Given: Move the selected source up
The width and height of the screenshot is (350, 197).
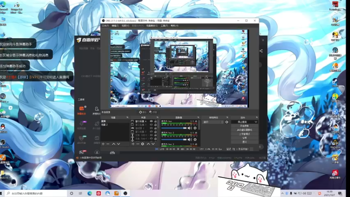Looking at the screenshot, I should pos(148,144).
